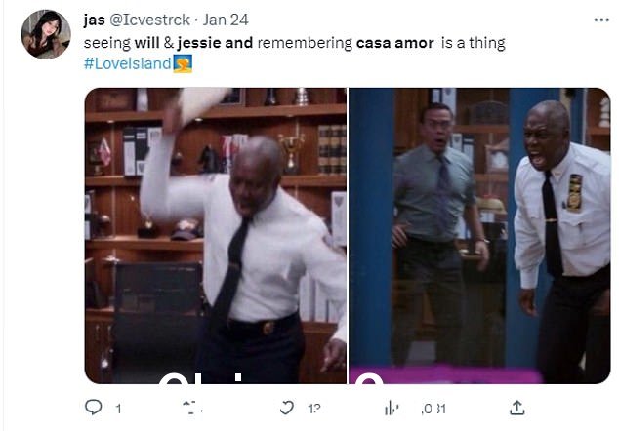
Task: Click the share upload icon
Action: (516, 408)
